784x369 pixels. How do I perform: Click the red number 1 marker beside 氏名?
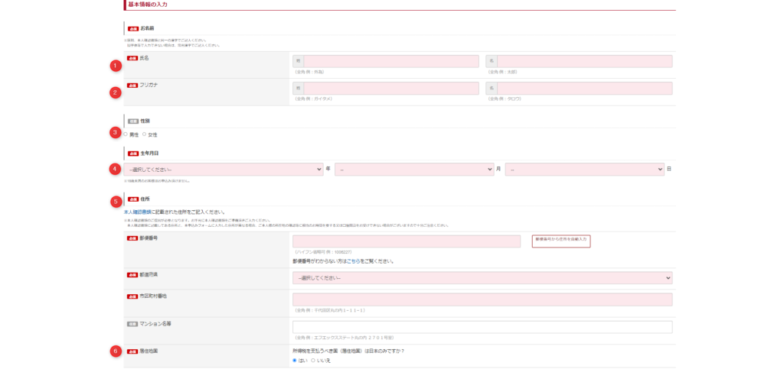(x=116, y=66)
